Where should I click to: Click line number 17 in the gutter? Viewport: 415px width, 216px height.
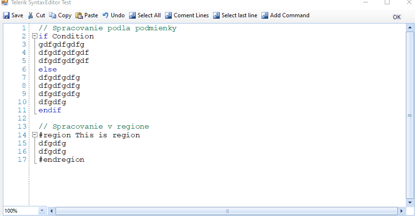tap(22, 160)
